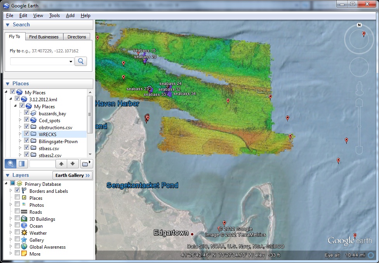Image resolution: width=379 pixels, height=263 pixels.
Task: Collapse the Layers panel triangle
Action: tap(7, 175)
